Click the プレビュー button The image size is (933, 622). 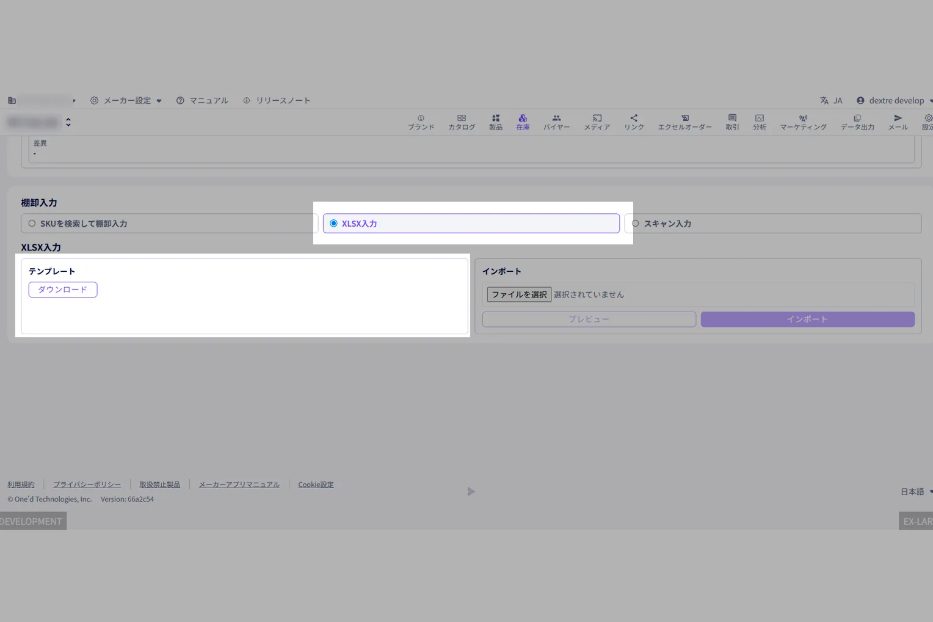[589, 320]
